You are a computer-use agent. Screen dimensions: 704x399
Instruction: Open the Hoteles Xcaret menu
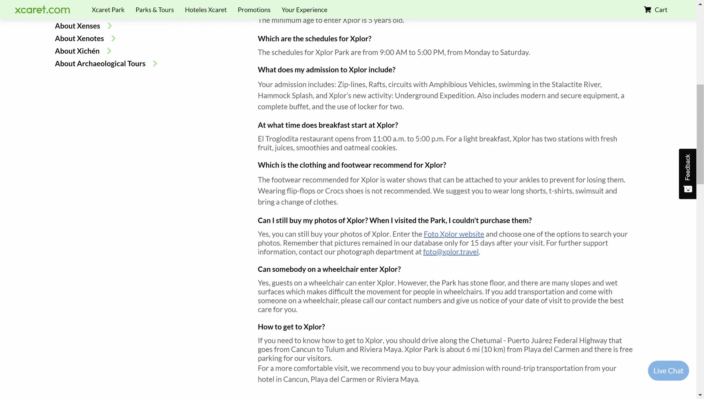206,10
